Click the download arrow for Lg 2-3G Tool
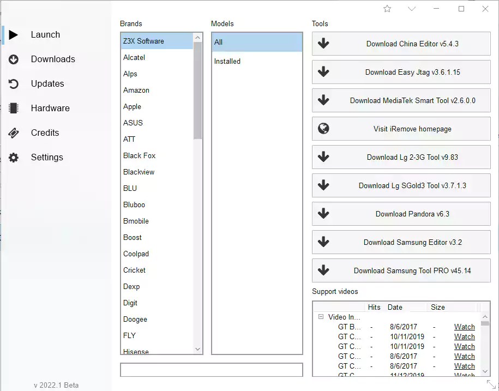Screen dimensions: 499x391 pos(323,157)
